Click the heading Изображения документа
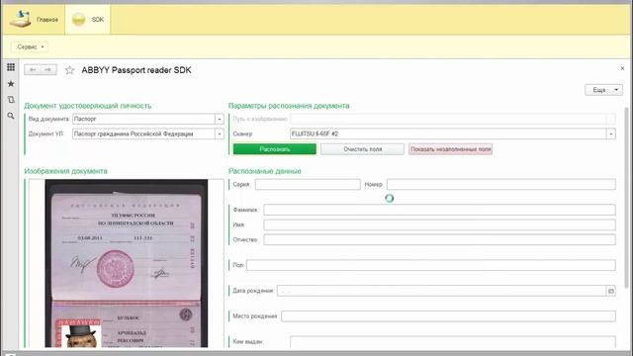 point(66,171)
